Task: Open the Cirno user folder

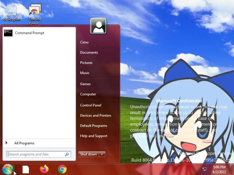Action: 84,42
